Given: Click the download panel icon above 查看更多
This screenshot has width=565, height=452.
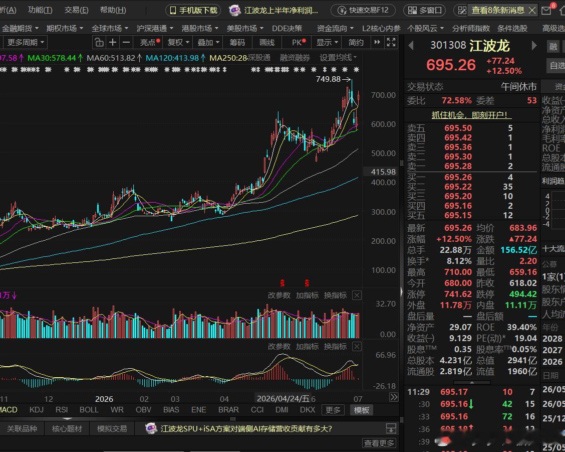Looking at the screenshot, I should coord(391,428).
